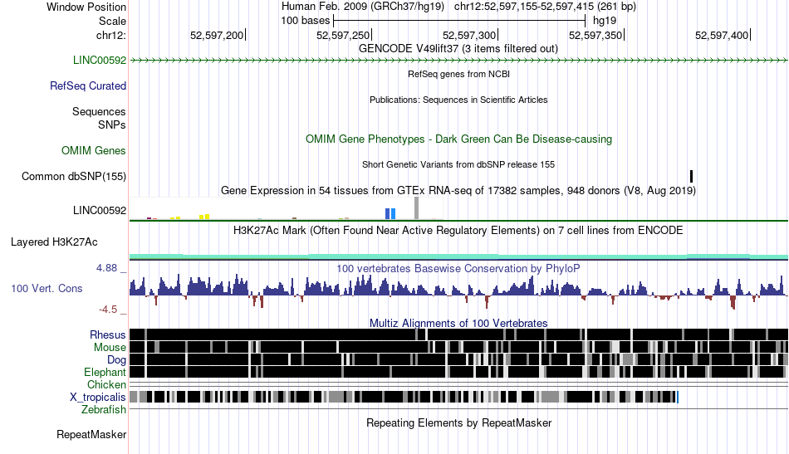Viewport: 789px width, 454px height.
Task: Click the GTEx LINC00592 expression label
Action: pyautogui.click(x=99, y=211)
